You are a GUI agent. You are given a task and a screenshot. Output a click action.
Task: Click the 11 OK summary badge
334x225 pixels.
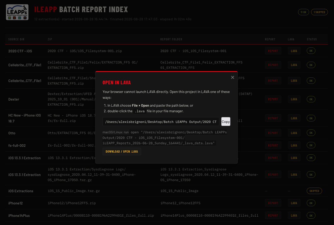303,12
